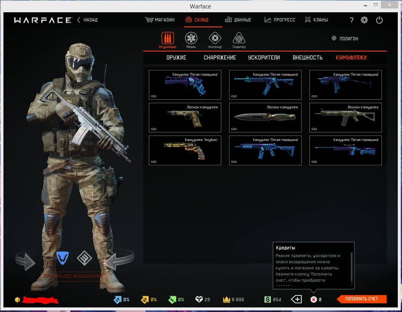Select top-right machine gun Пятая годовщина camo
This screenshot has width=402, height=312.
(346, 85)
